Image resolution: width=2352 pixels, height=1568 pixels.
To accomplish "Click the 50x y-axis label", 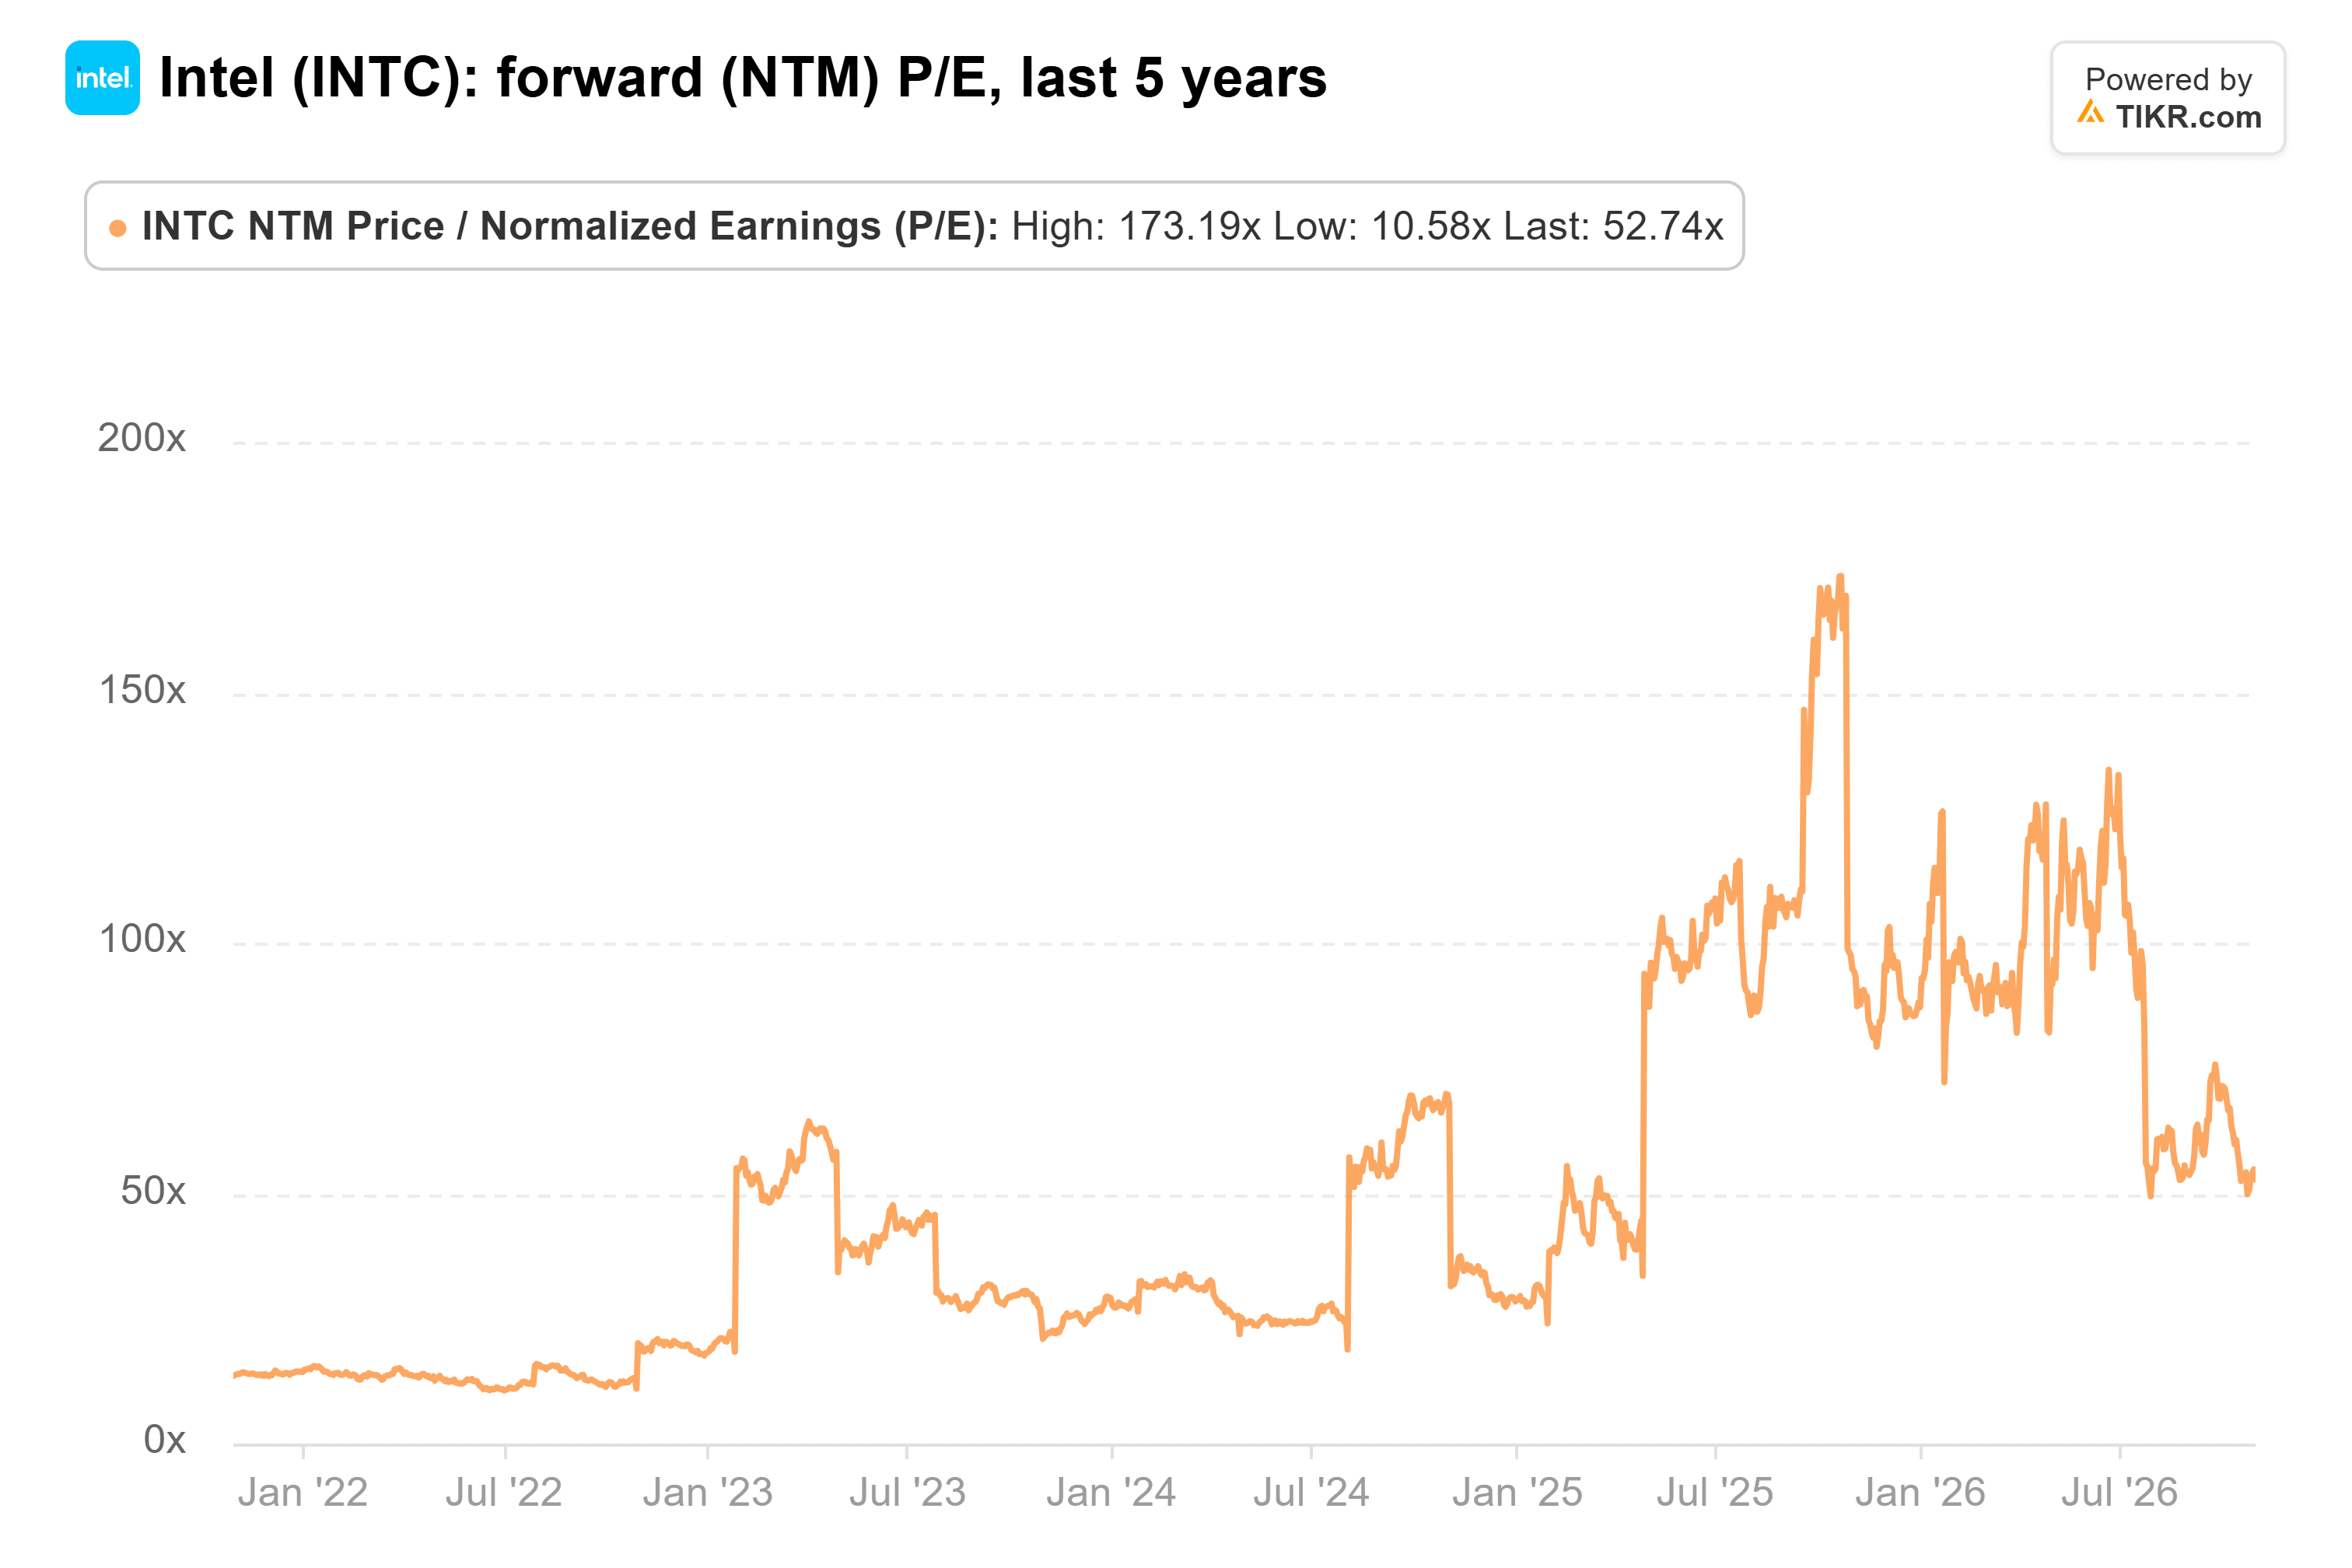I will pyautogui.click(x=153, y=1191).
